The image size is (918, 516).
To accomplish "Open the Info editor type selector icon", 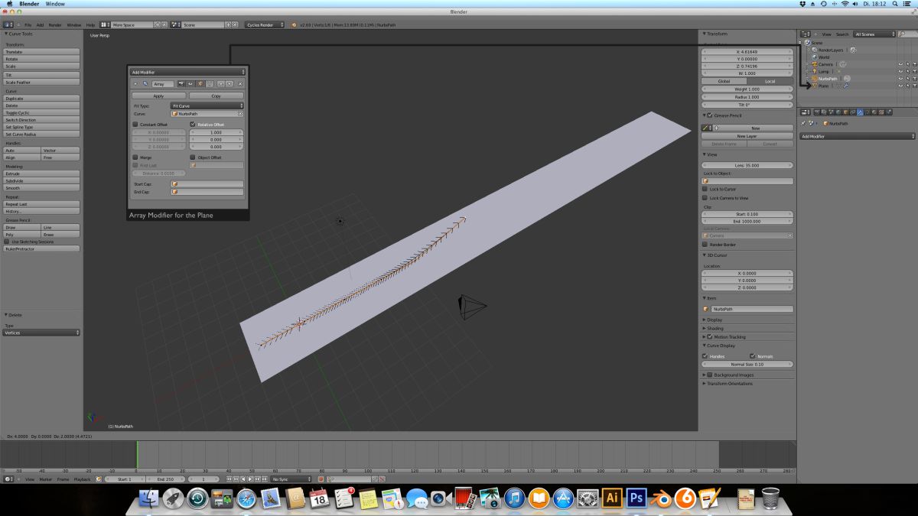I will (8, 24).
